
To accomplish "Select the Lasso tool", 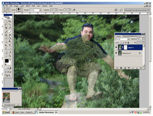I will click(x=6, y=25).
